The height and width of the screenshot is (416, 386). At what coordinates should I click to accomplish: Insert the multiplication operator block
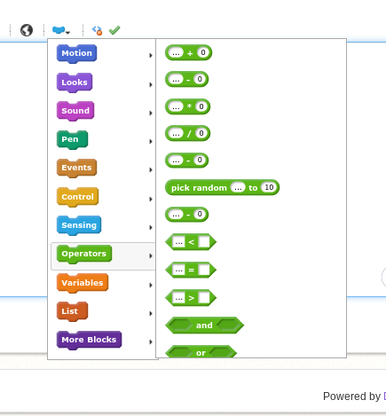[187, 106]
